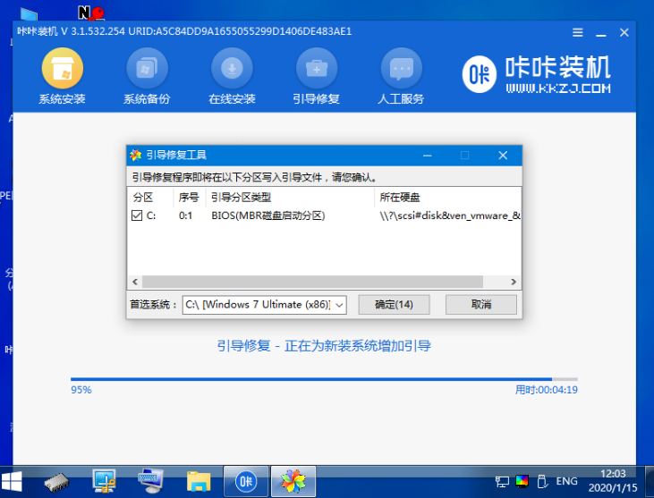
Task: Open the 系统备份 (System Backup) section
Action: (147, 70)
